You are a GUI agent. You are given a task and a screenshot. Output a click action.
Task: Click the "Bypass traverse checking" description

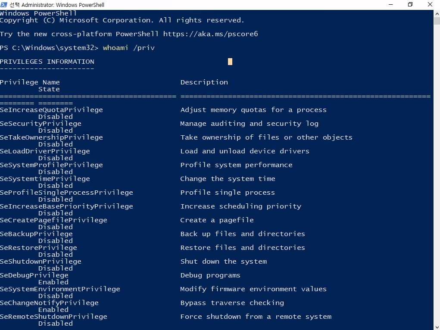(x=232, y=303)
